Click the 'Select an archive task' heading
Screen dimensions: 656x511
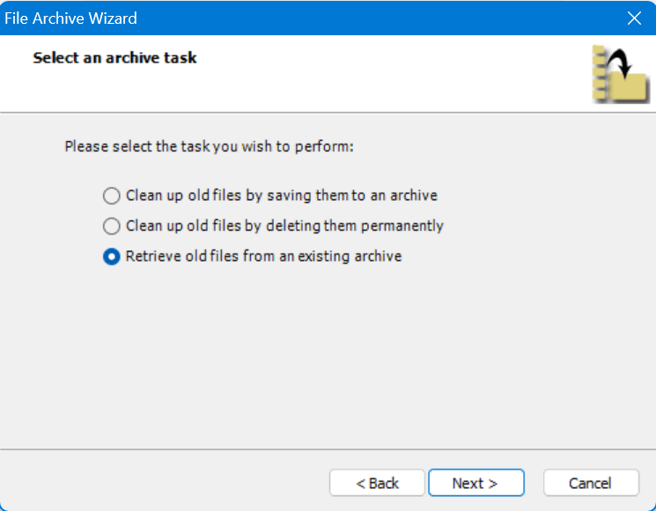114,58
